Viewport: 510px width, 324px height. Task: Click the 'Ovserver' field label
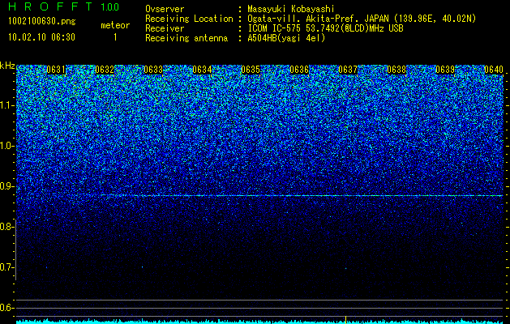coord(165,9)
